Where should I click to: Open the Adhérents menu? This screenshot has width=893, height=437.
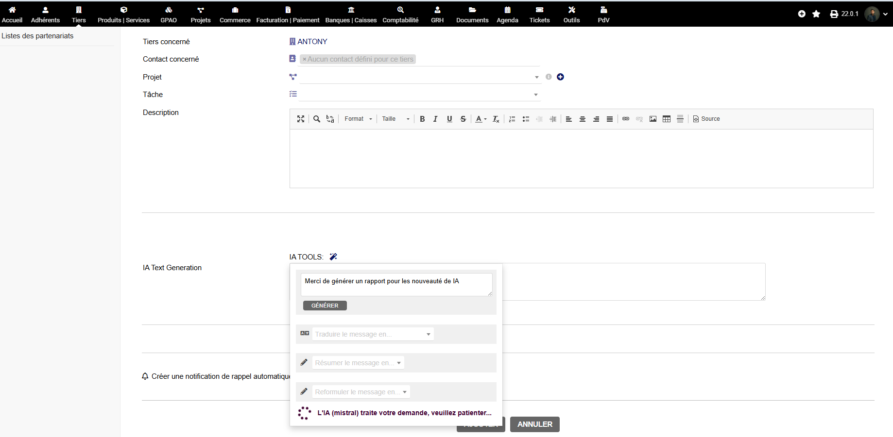click(45, 15)
